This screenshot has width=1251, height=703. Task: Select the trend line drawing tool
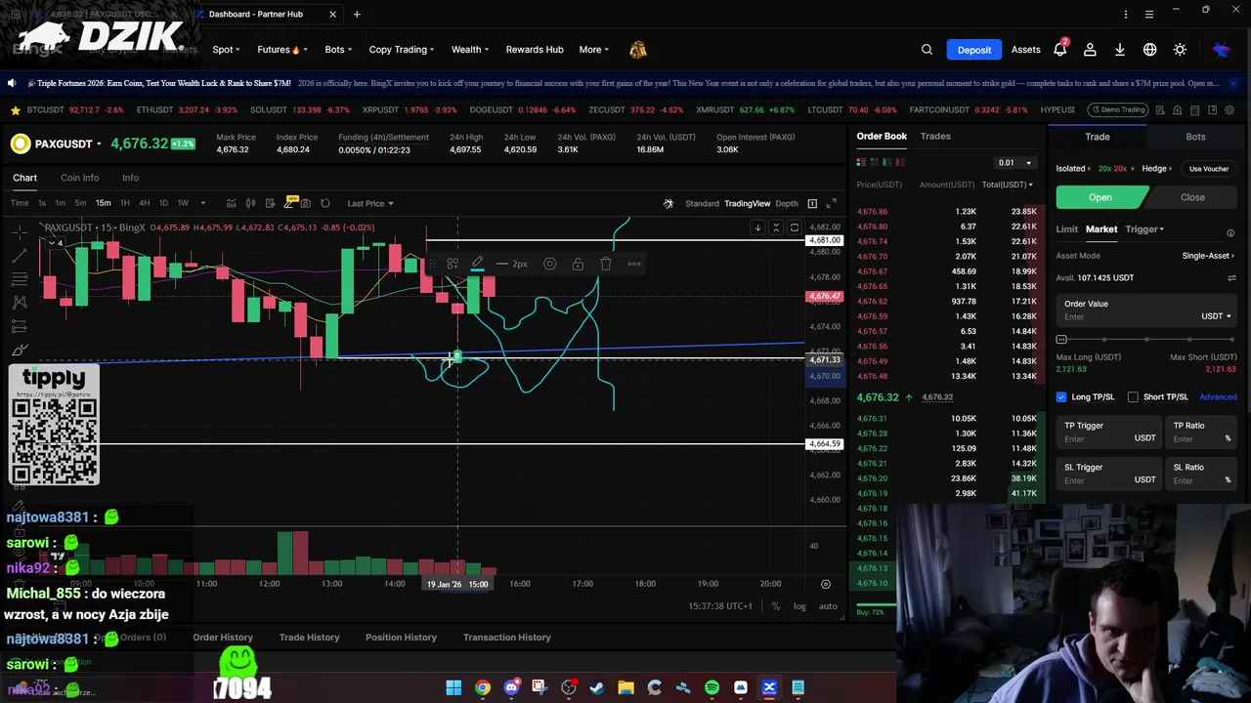(20, 255)
